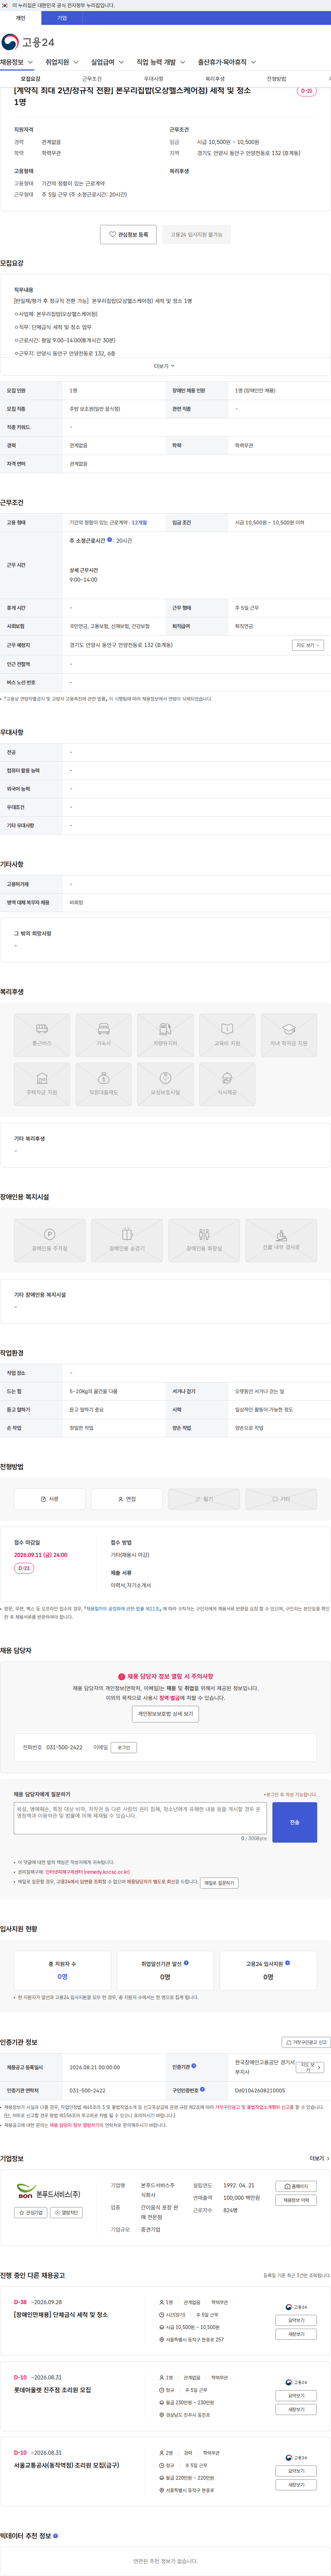Click the 면접 screening step button
331x2576 pixels.
(127, 1499)
